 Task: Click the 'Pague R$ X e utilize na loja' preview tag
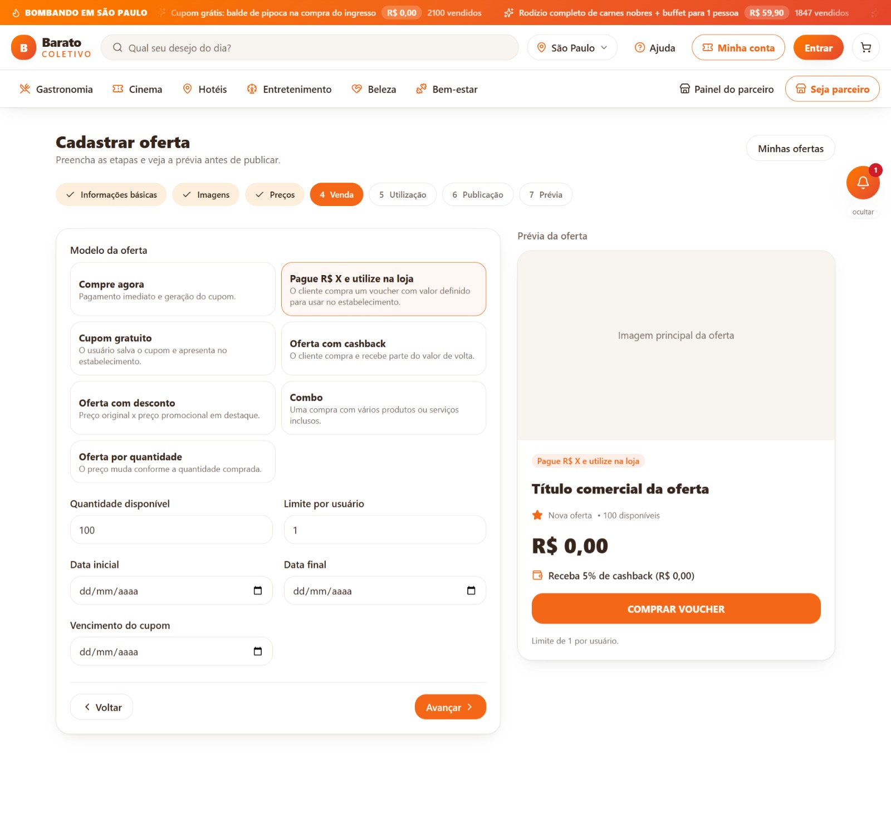pos(588,461)
